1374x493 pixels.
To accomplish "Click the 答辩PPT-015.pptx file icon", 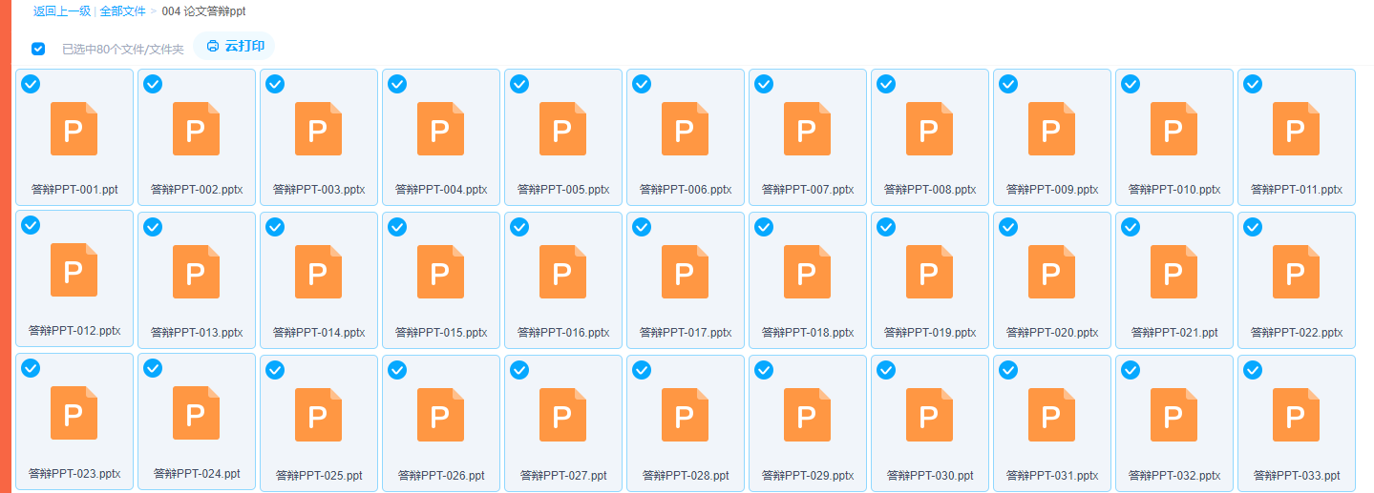I will 440,272.
